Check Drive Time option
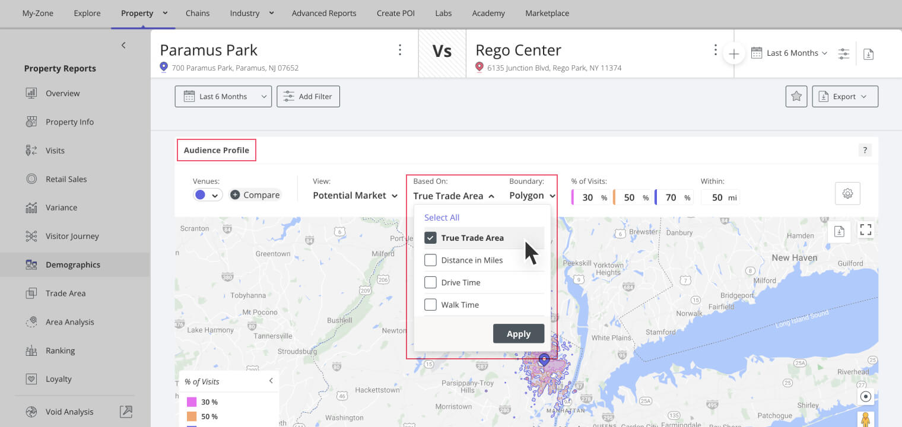 (x=430, y=282)
